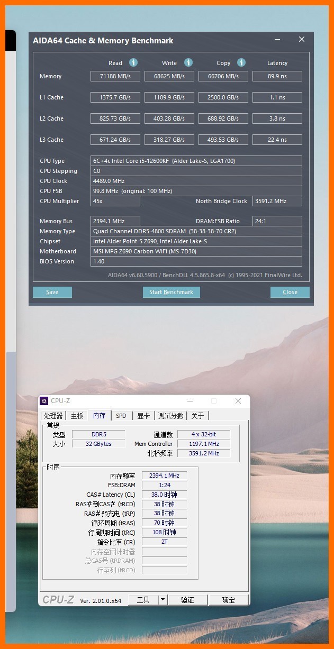
Task: Click the L1 Cache write value 1109.9 GB/s
Action: [169, 97]
